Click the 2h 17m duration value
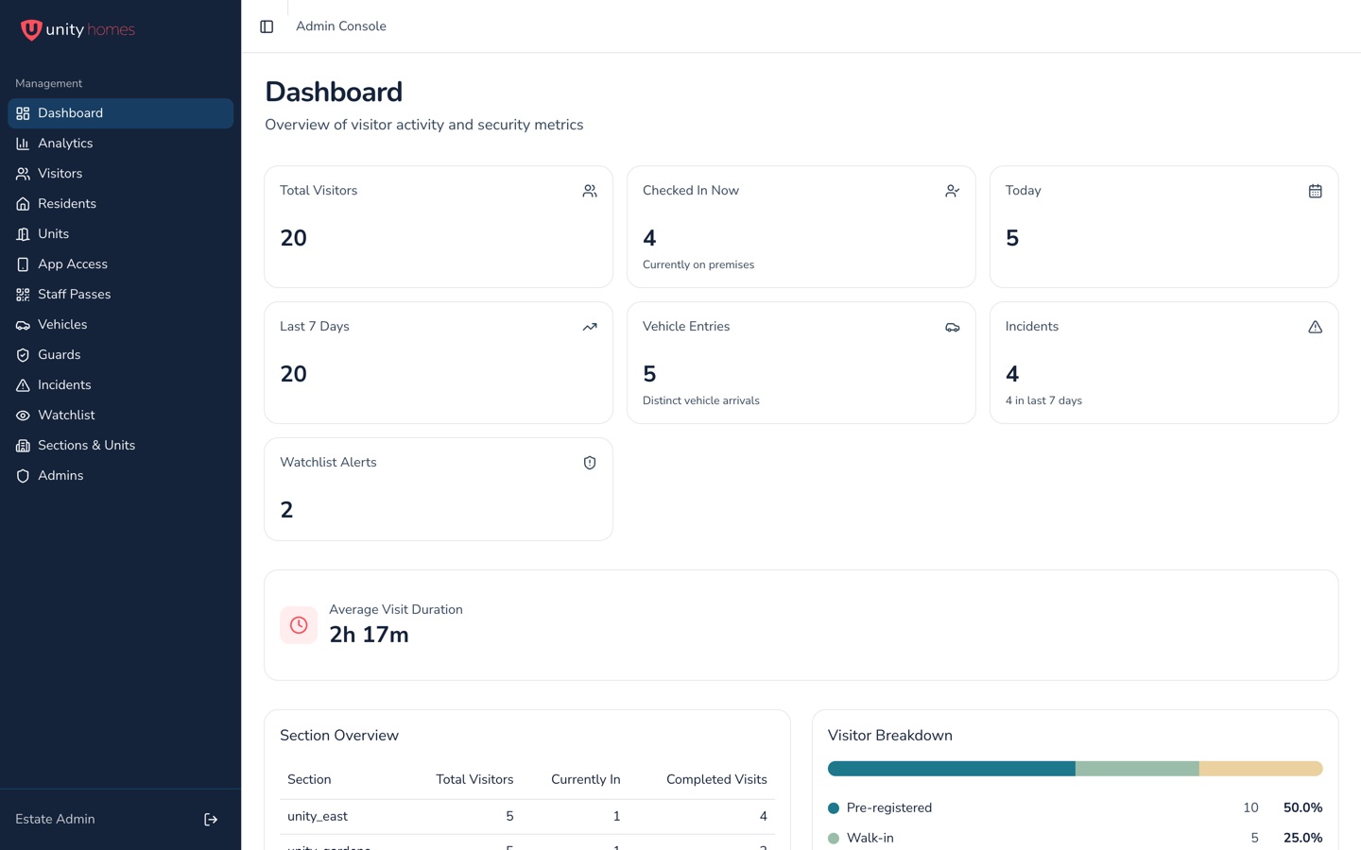Screen dimensions: 1361x850 coord(369,635)
